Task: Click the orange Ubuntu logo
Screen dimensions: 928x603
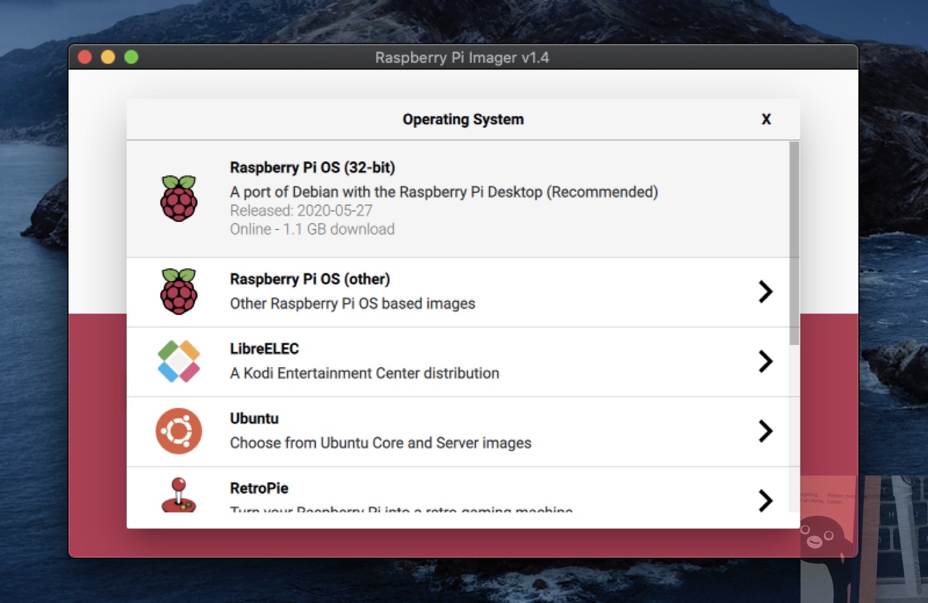Action: tap(178, 431)
